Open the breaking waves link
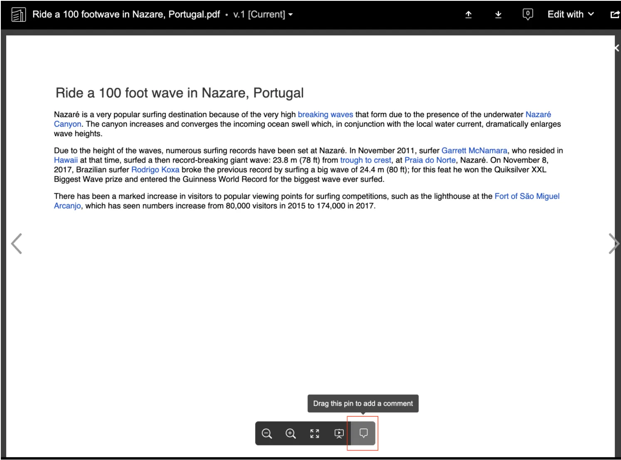Viewport: 621px width, 460px height. pos(325,115)
